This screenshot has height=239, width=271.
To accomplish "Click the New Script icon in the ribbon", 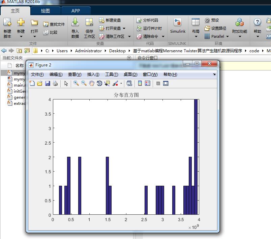I will tap(7, 23).
